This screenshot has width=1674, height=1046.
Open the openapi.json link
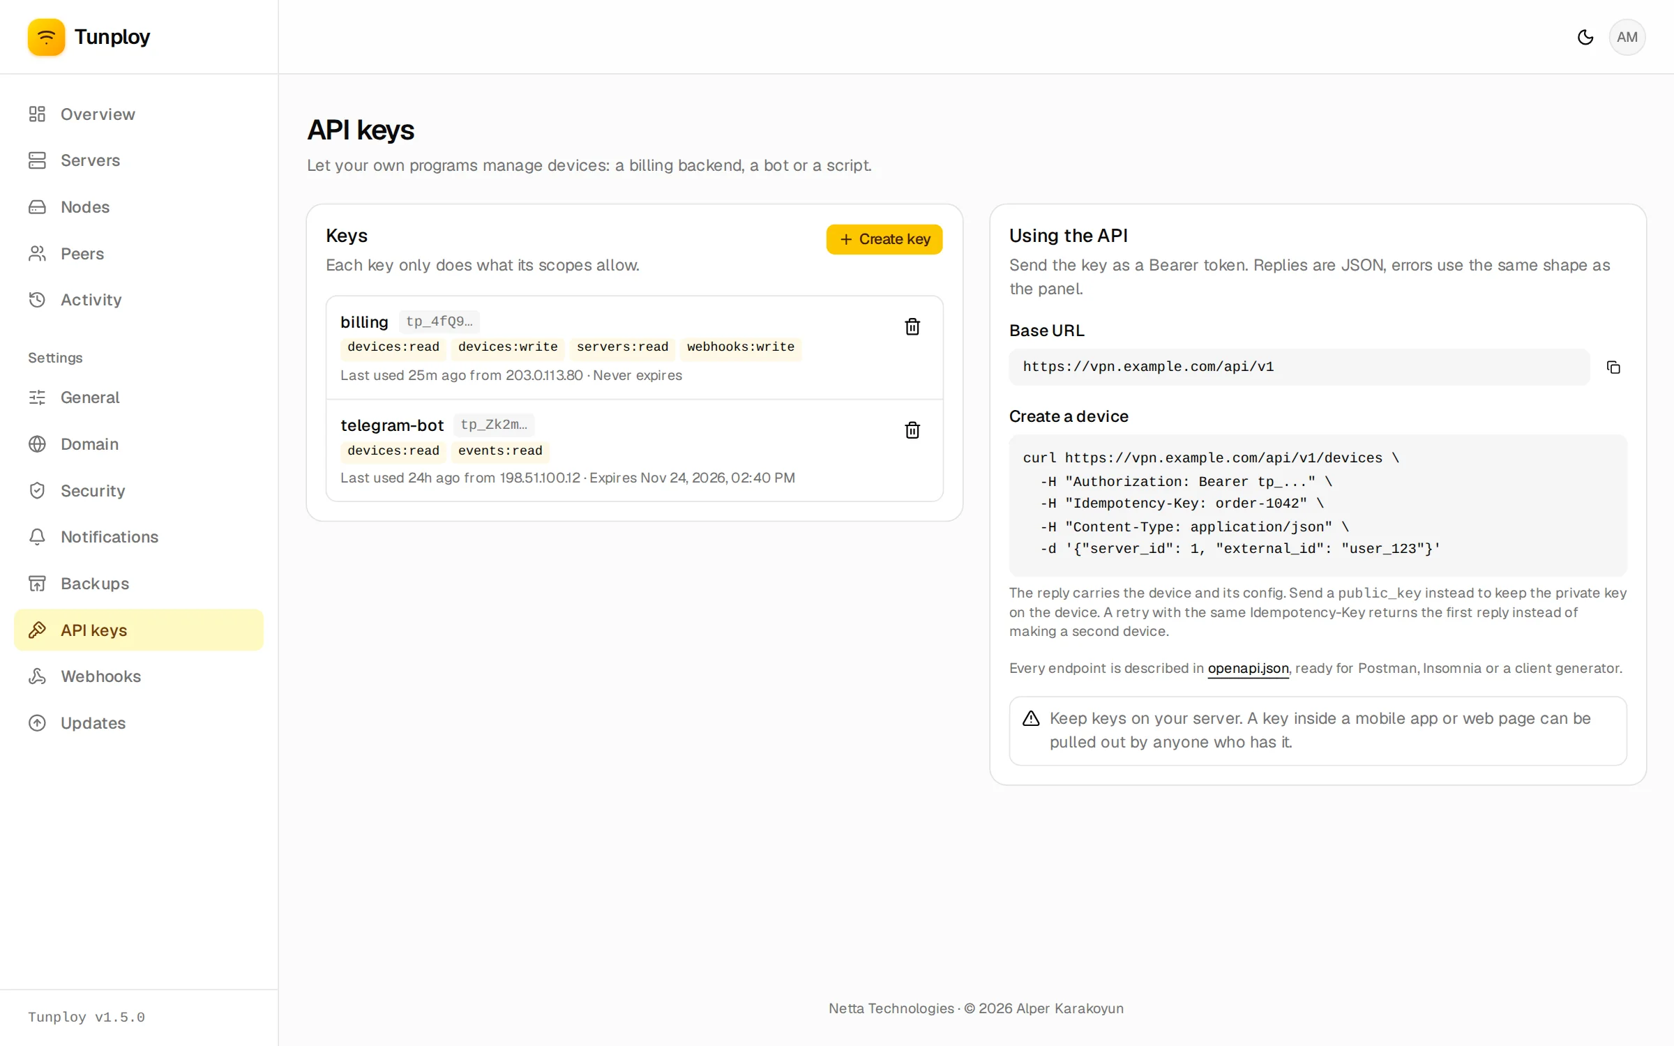coord(1248,668)
